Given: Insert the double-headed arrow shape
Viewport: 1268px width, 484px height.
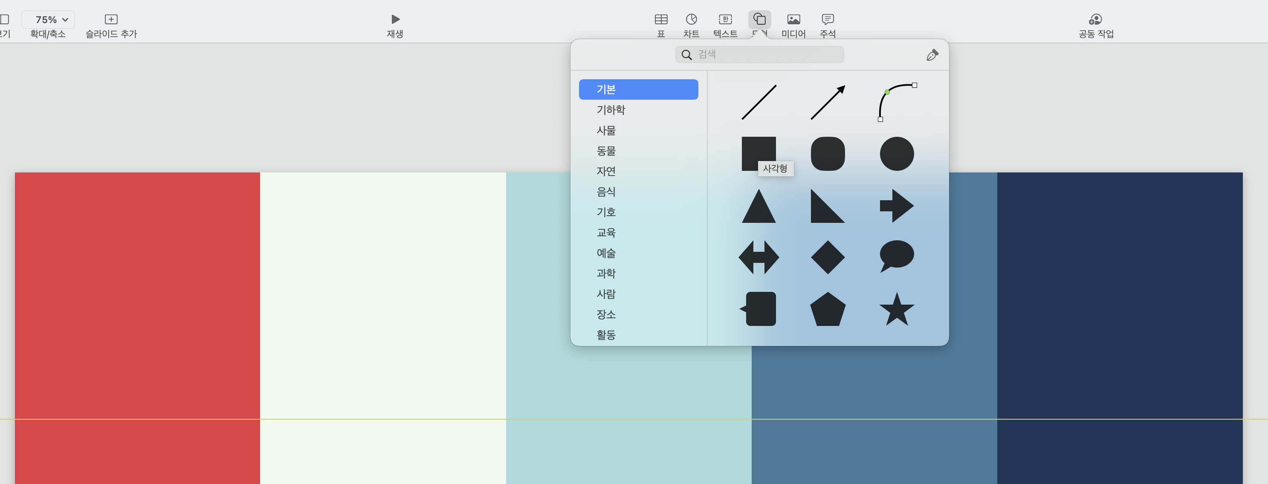Looking at the screenshot, I should 758,257.
